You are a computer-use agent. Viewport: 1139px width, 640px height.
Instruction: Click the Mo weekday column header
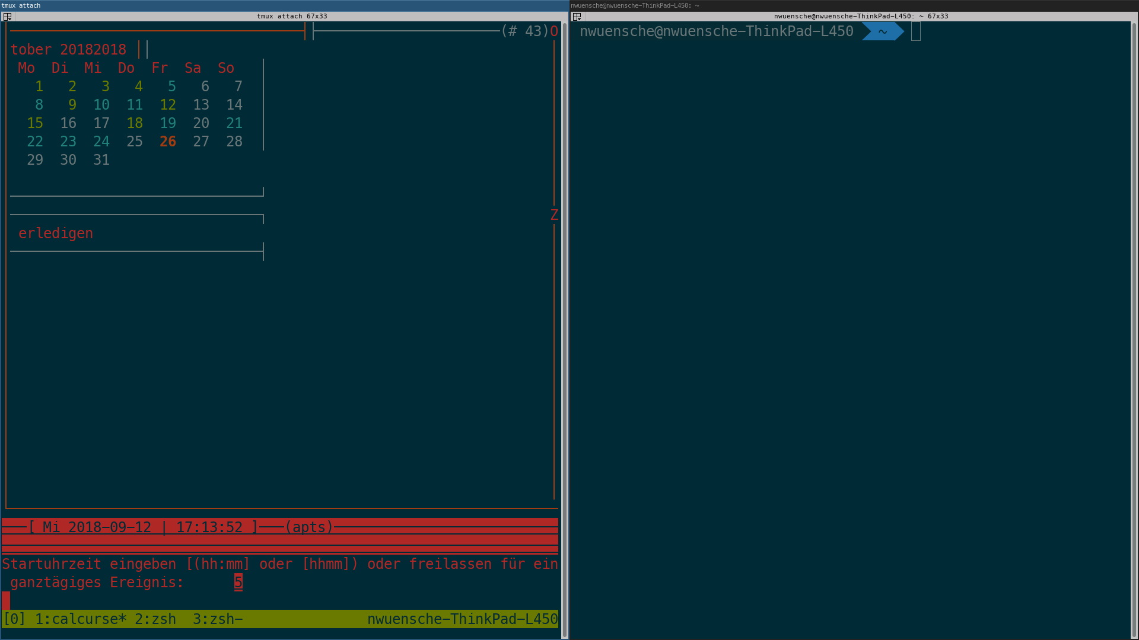coord(26,68)
